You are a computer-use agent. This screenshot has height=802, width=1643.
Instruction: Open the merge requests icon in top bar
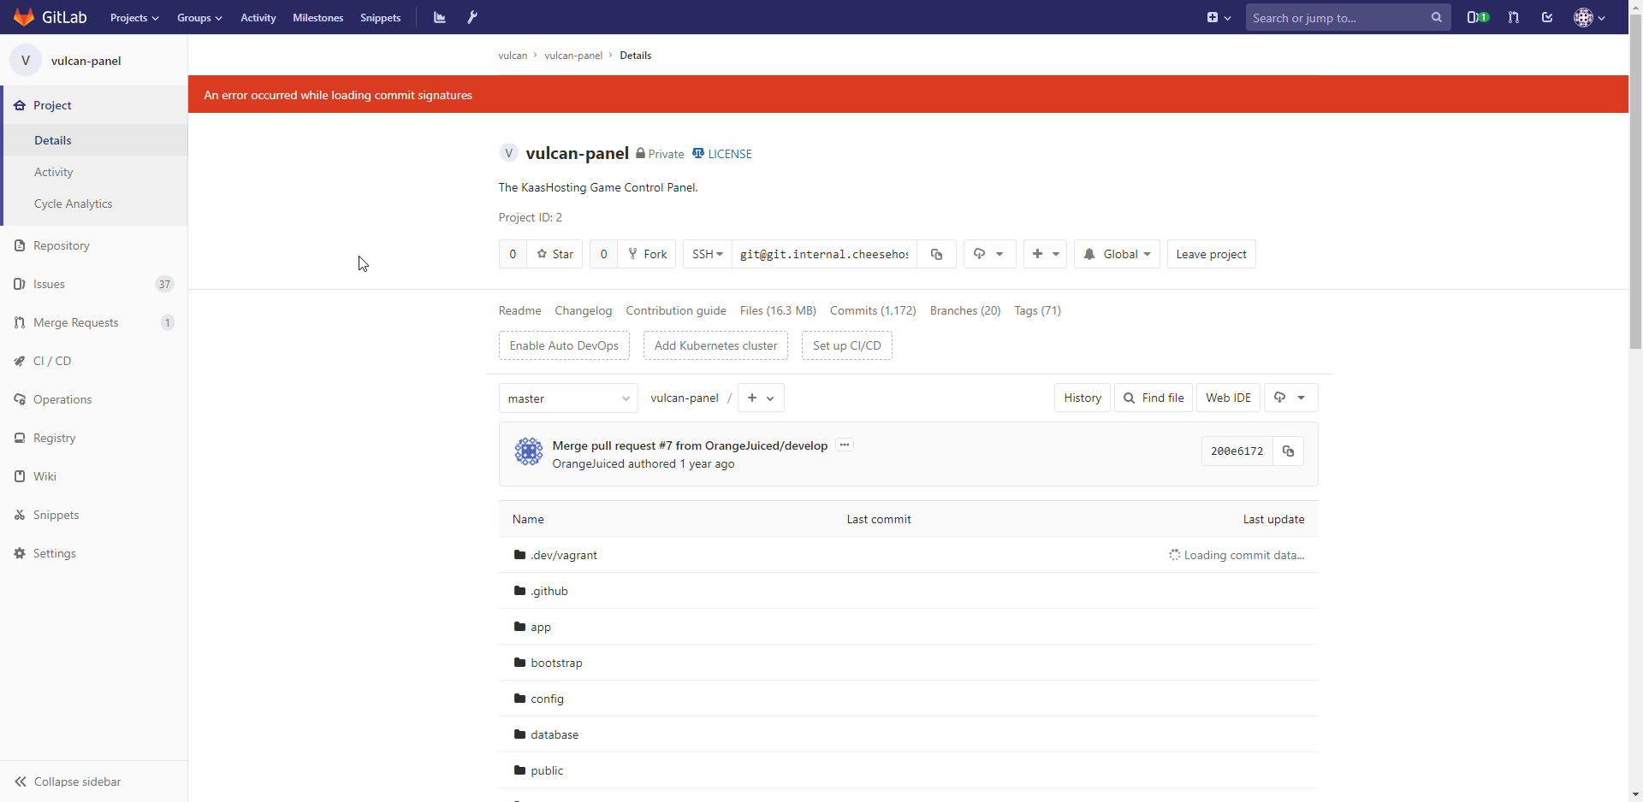1513,17
